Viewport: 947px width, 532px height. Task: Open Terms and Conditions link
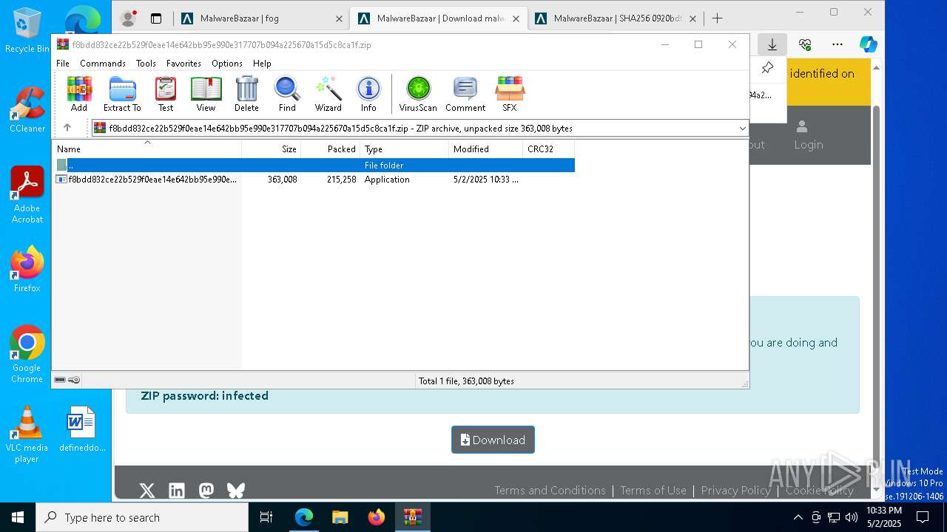coord(550,490)
